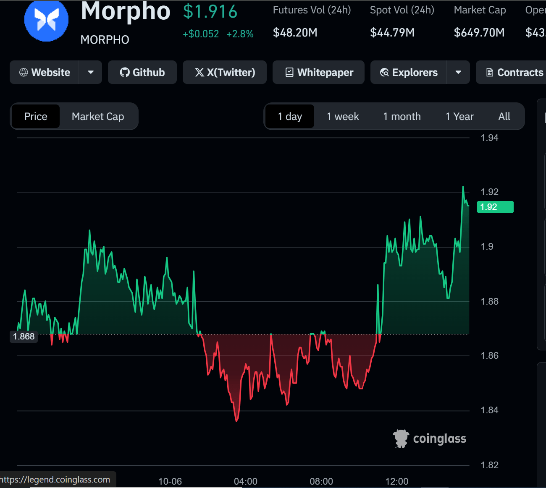Image resolution: width=546 pixels, height=488 pixels.
Task: Click the Whitepaper document icon
Action: 289,73
